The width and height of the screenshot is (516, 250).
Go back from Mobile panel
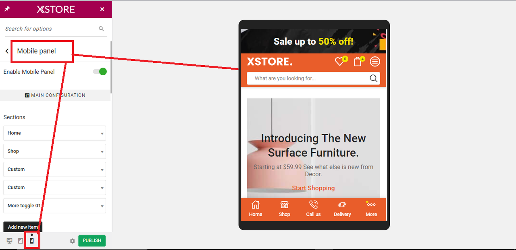click(7, 51)
